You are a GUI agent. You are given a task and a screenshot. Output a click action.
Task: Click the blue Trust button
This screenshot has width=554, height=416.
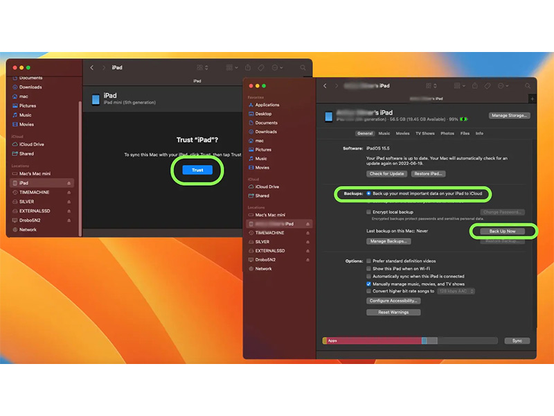point(197,170)
